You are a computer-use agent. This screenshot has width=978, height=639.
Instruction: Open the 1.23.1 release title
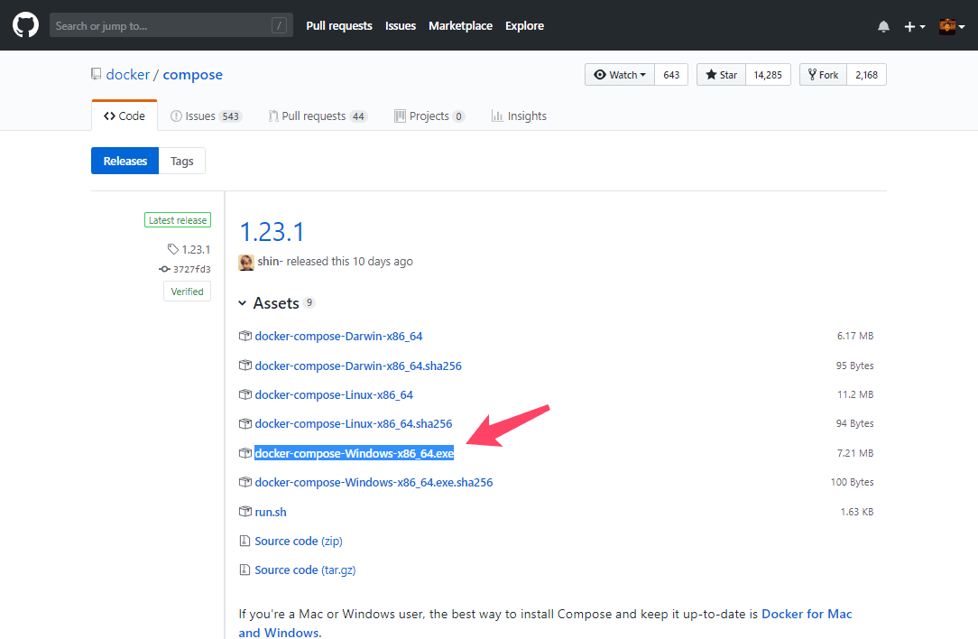[272, 232]
